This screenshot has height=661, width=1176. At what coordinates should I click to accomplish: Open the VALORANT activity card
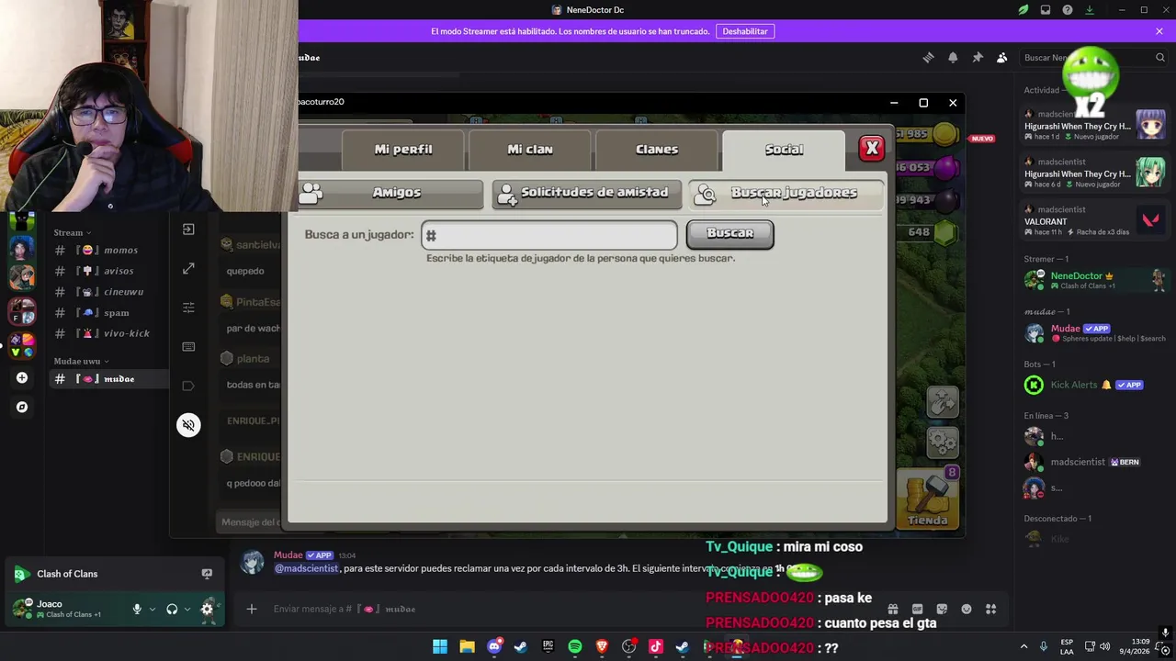click(x=1095, y=220)
